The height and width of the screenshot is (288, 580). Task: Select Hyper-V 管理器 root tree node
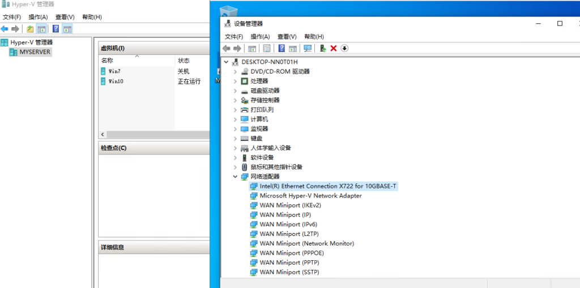tap(32, 42)
